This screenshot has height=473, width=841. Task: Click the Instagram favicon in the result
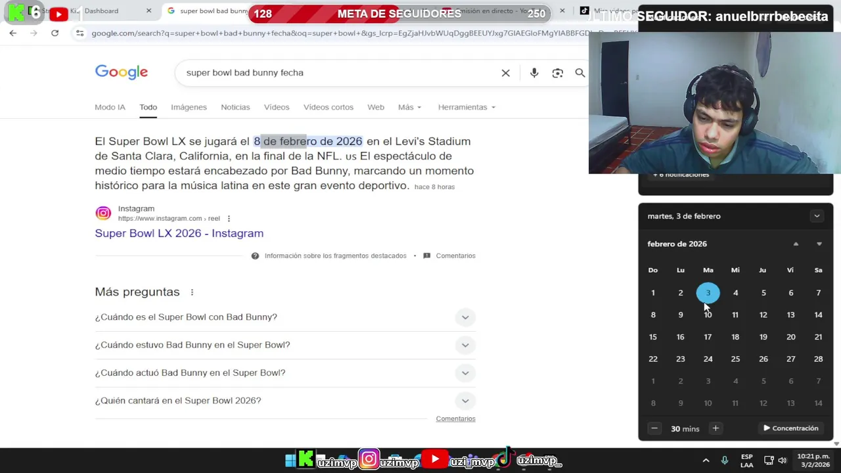point(103,213)
